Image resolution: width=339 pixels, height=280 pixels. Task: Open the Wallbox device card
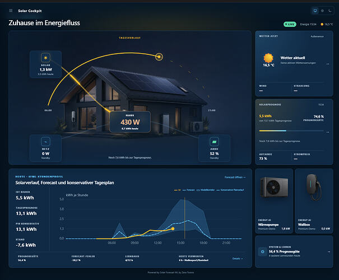point(314,201)
